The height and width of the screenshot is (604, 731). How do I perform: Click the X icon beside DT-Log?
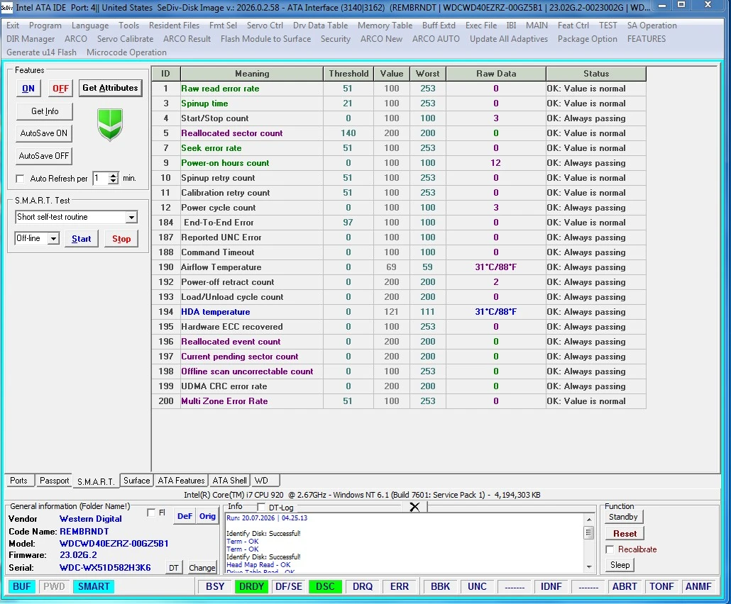pyautogui.click(x=414, y=507)
